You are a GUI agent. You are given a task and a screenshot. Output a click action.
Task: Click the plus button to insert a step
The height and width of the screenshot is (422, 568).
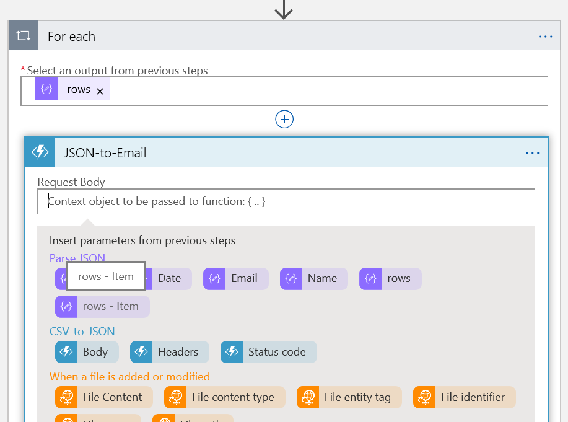coord(284,119)
